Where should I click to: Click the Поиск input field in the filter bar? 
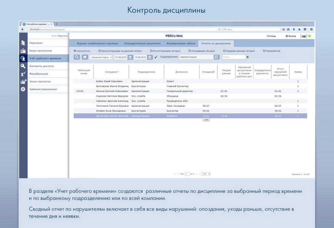point(233,57)
